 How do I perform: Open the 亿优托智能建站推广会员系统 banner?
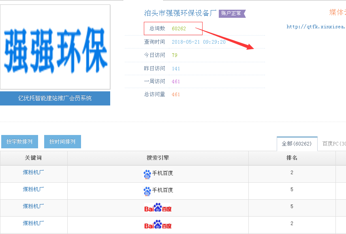click(x=55, y=98)
